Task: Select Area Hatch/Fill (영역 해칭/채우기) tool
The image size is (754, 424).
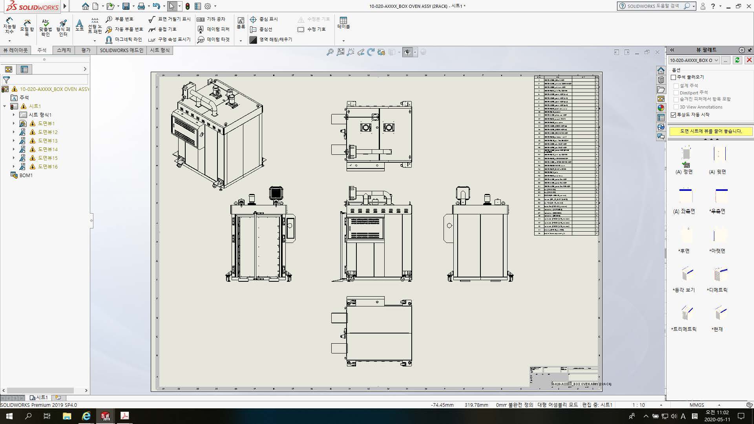Action: click(271, 40)
